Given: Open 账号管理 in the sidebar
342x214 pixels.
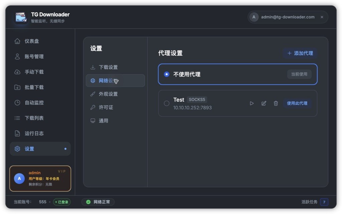Looking at the screenshot, I should coord(40,57).
